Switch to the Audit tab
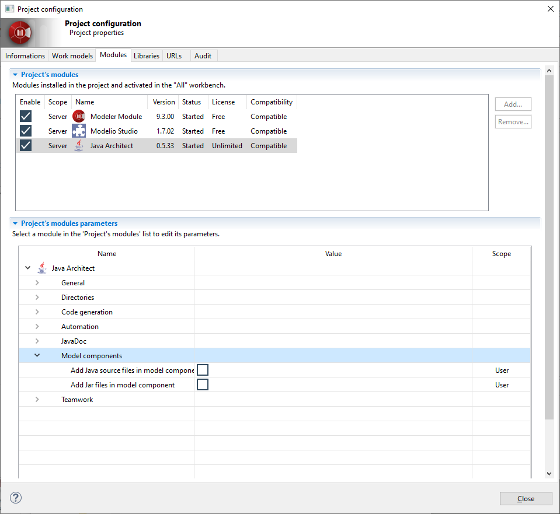 [x=203, y=56]
